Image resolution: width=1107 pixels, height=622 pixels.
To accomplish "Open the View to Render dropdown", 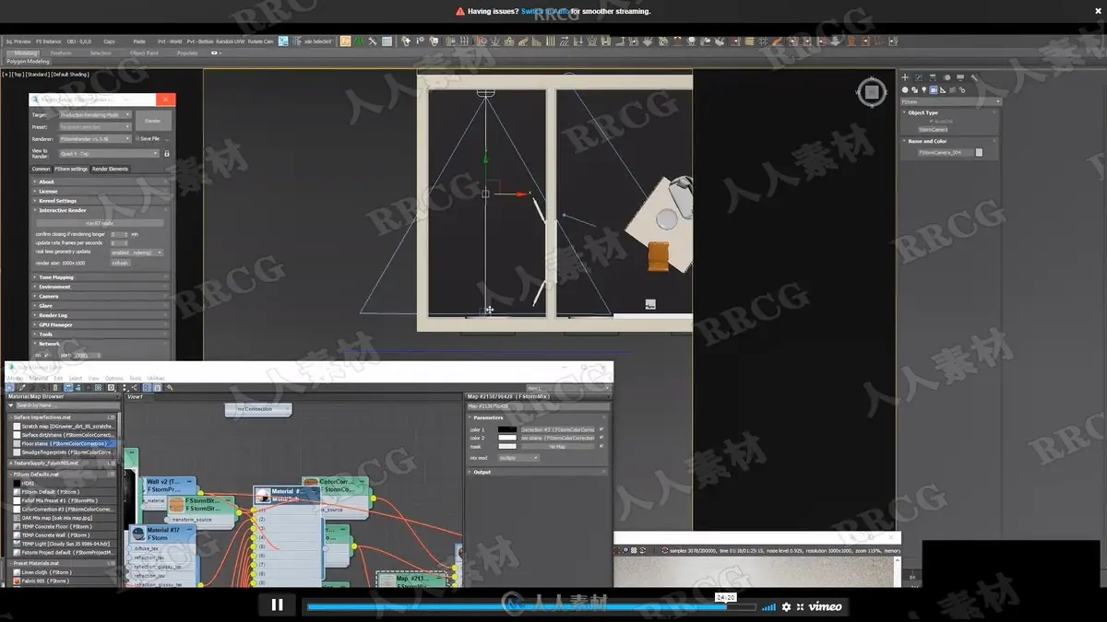I will (x=109, y=154).
